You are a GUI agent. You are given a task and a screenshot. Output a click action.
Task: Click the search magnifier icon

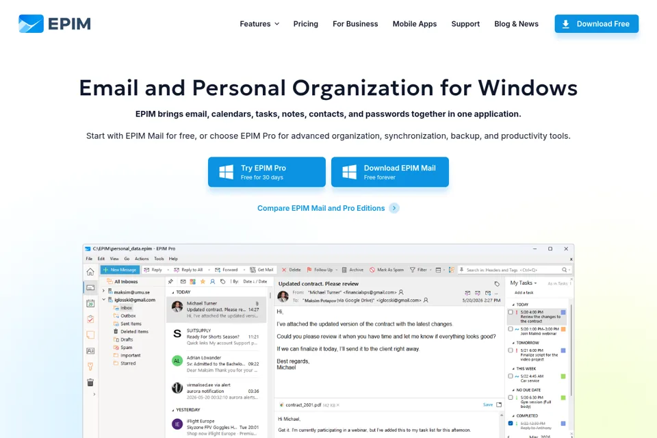pyautogui.click(x=565, y=270)
